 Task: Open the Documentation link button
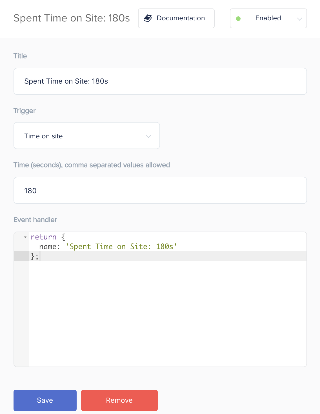click(x=176, y=18)
